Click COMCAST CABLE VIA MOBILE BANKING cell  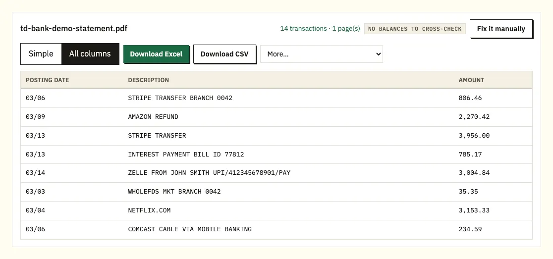click(190, 229)
